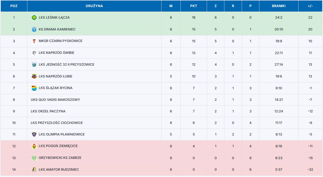
Task: Click the LKS Olimpia Pławniowice club logo
Action: tap(34, 134)
